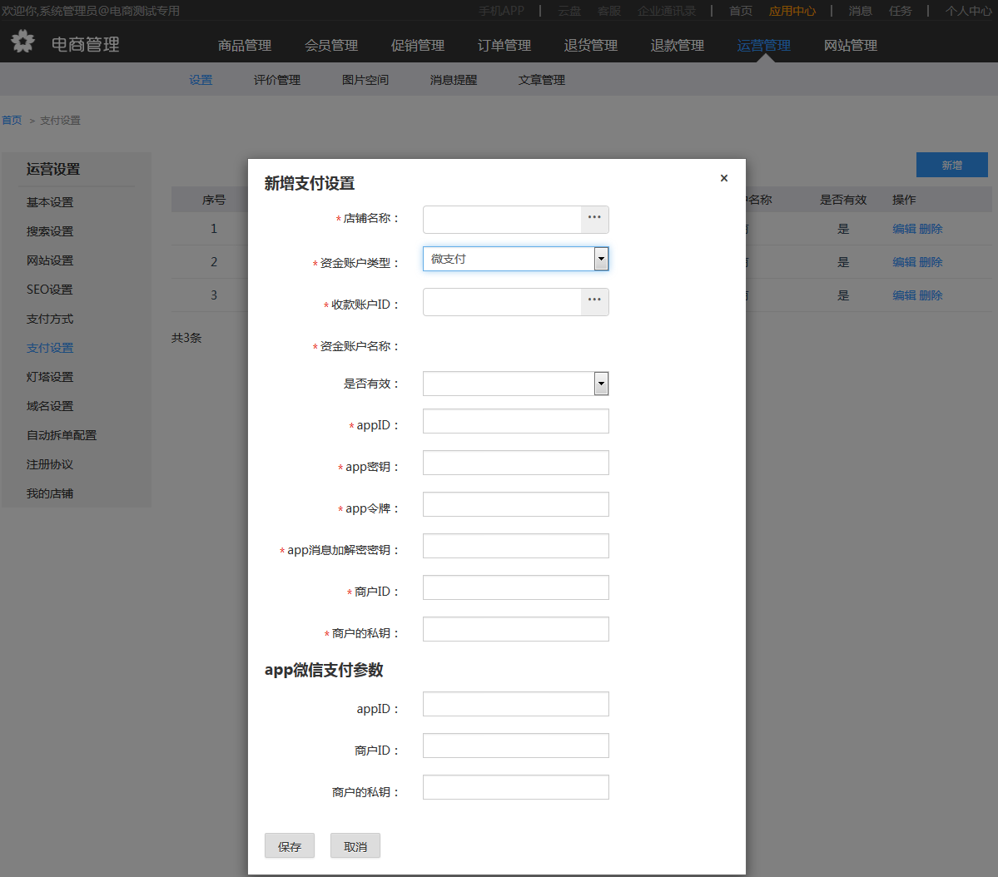Click the 收款账户ID input field
Viewport: 998px width, 877px height.
[x=502, y=302]
